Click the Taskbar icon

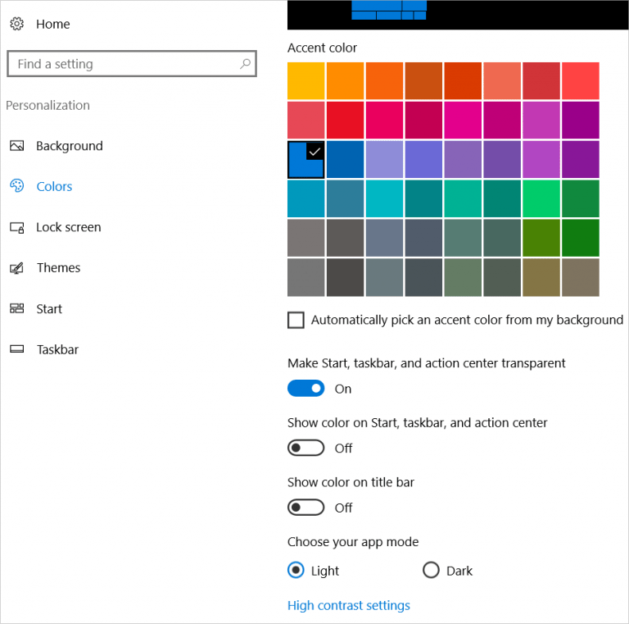[16, 349]
